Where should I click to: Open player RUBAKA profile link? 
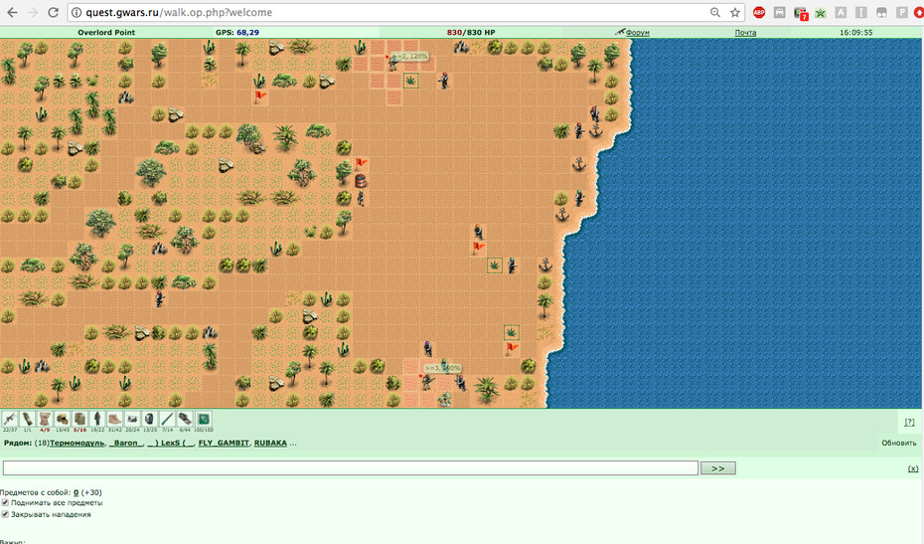point(270,443)
